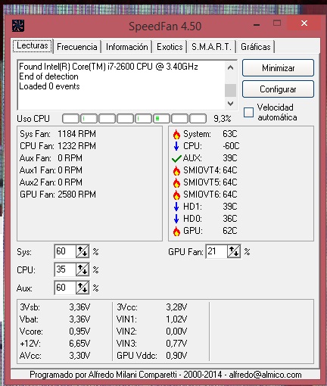Screen dimensions: 327x386
Task: Click the Minimizar button
Action: point(278,68)
